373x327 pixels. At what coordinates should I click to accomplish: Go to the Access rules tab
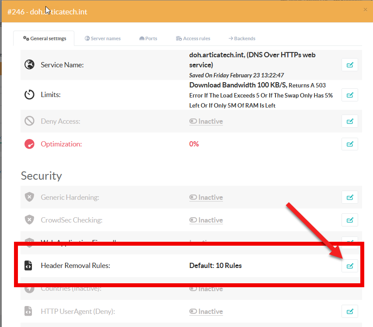(x=193, y=38)
